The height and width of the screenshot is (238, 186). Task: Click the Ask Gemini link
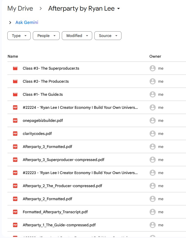coord(27,23)
